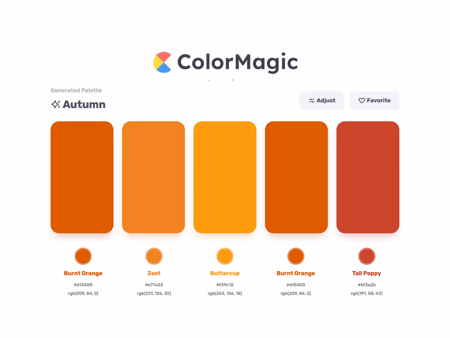Click the Zest color name link

(x=154, y=273)
